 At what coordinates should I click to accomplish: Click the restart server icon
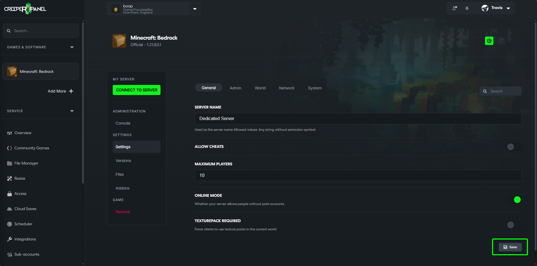pos(501,40)
